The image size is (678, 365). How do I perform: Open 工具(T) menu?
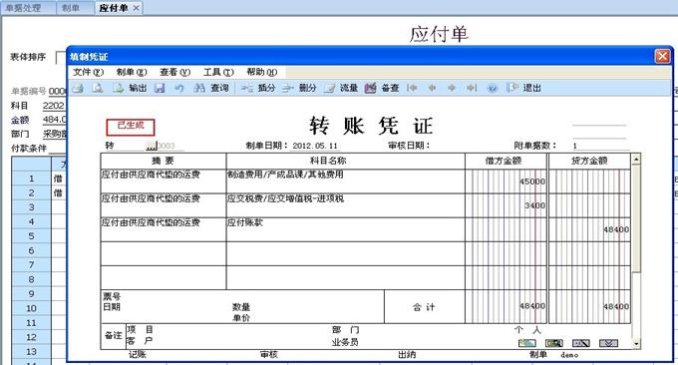[x=218, y=72]
